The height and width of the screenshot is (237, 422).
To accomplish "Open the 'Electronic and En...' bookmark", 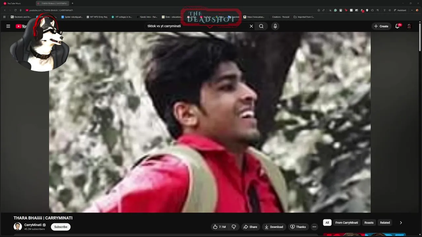I will point(21,17).
